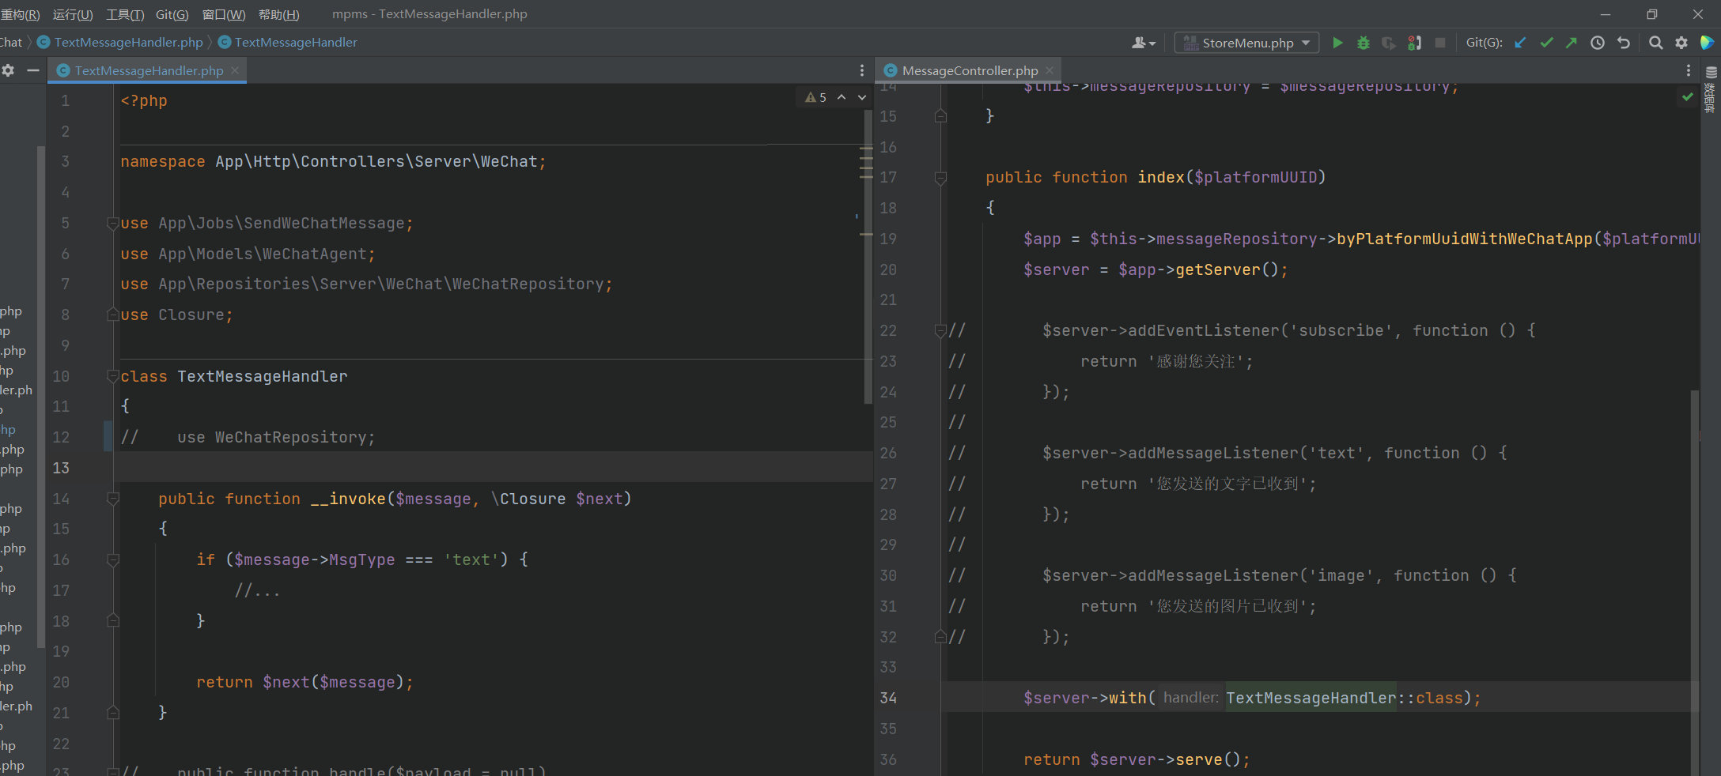Click TextMessageHandler class breadcrumb
The width and height of the screenshot is (1721, 776).
288,43
